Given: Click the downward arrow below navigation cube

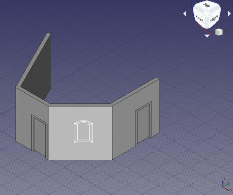Looking at the screenshot, I should point(207,36).
